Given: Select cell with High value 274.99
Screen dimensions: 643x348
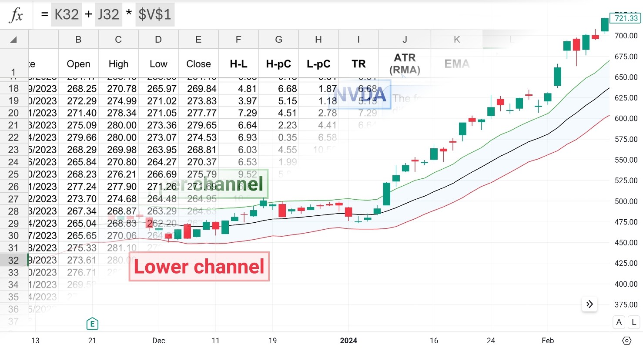Looking at the screenshot, I should [x=118, y=101].
